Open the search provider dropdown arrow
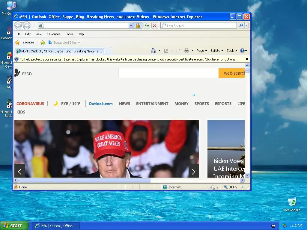 pyautogui.click(x=246, y=25)
